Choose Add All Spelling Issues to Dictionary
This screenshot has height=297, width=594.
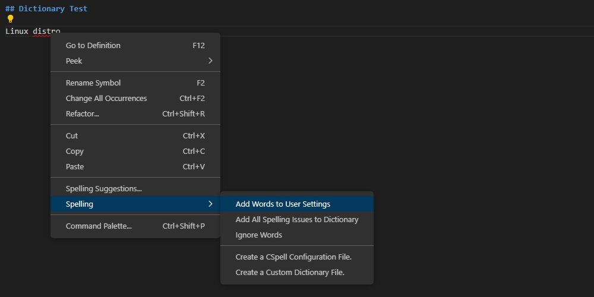pos(297,220)
